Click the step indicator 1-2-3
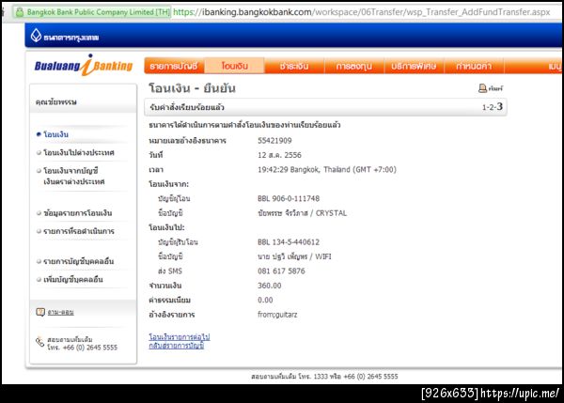Screen dimensions: 564x403 492,107
